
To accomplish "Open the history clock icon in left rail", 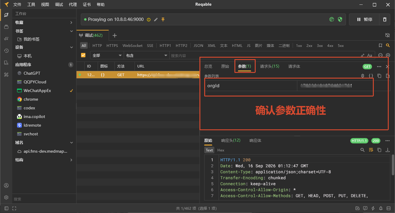I will pyautogui.click(x=6, y=51).
